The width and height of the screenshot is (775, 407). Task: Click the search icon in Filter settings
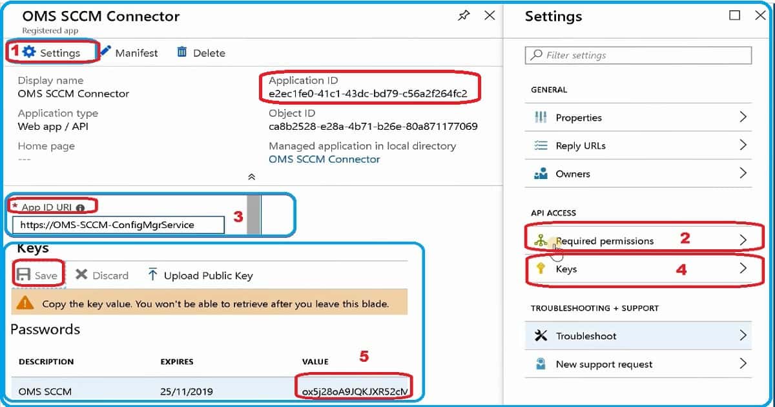(x=537, y=55)
